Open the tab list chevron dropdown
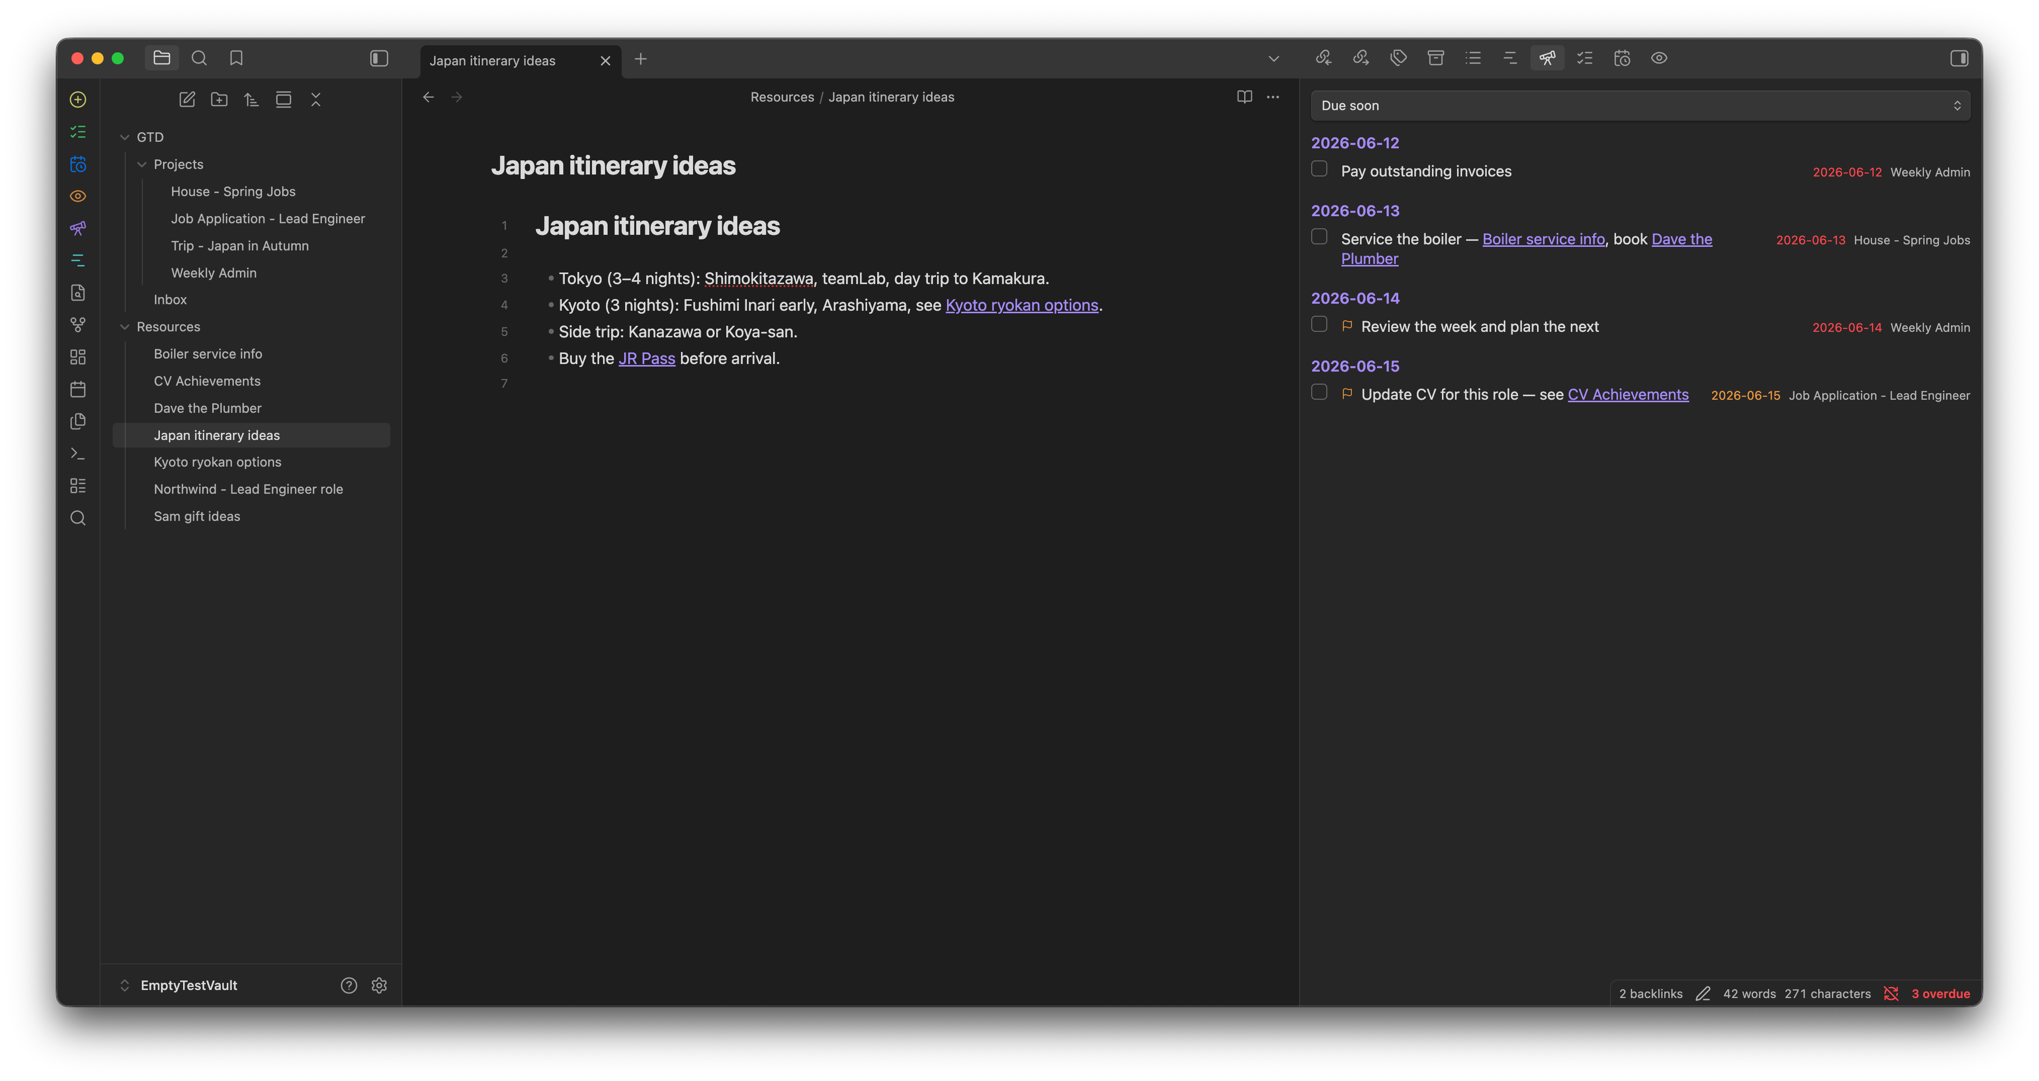This screenshot has height=1081, width=2039. tap(1273, 58)
